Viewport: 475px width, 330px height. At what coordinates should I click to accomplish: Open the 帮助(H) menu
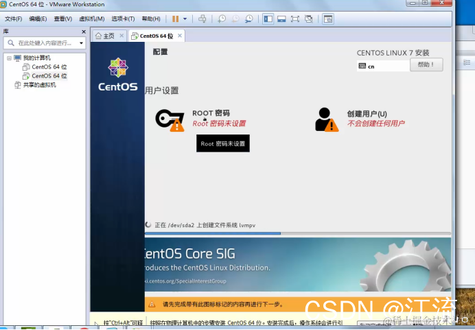[x=151, y=19]
